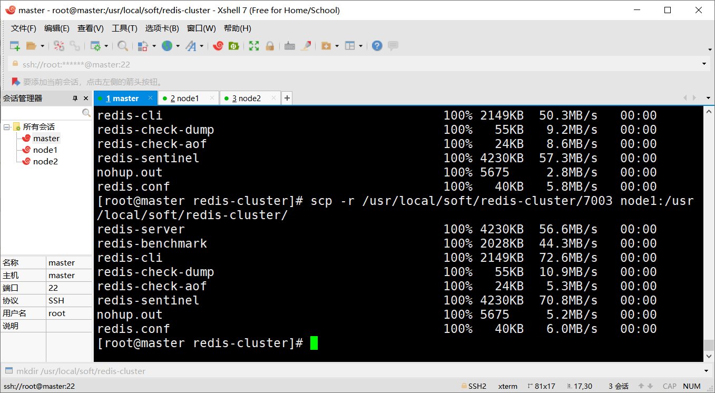Open the Font dropdown arrow
Image resolution: width=715 pixels, height=393 pixels.
(x=201, y=46)
